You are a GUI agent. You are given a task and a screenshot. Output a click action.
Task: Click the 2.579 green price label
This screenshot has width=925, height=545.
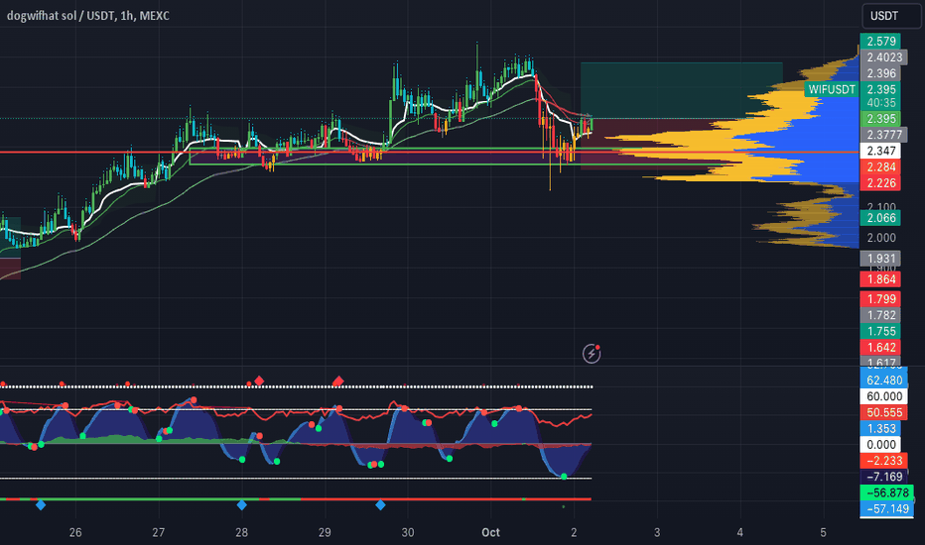881,42
